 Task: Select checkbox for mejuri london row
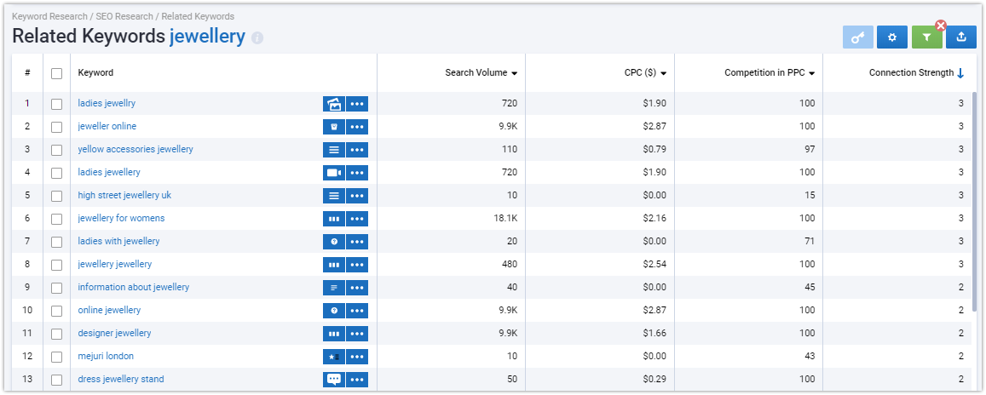(x=56, y=357)
